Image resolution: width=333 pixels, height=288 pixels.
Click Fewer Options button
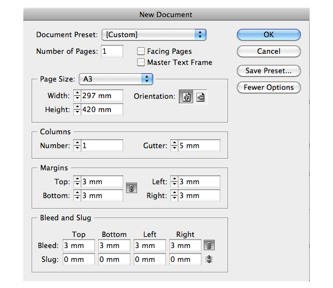[269, 87]
